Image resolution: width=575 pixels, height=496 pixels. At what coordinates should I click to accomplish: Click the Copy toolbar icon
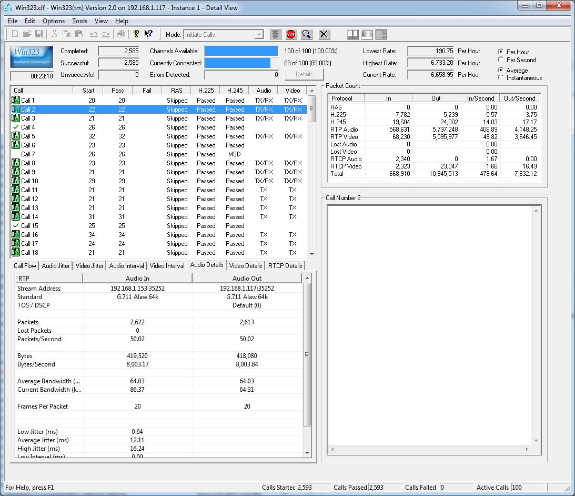pyautogui.click(x=66, y=34)
